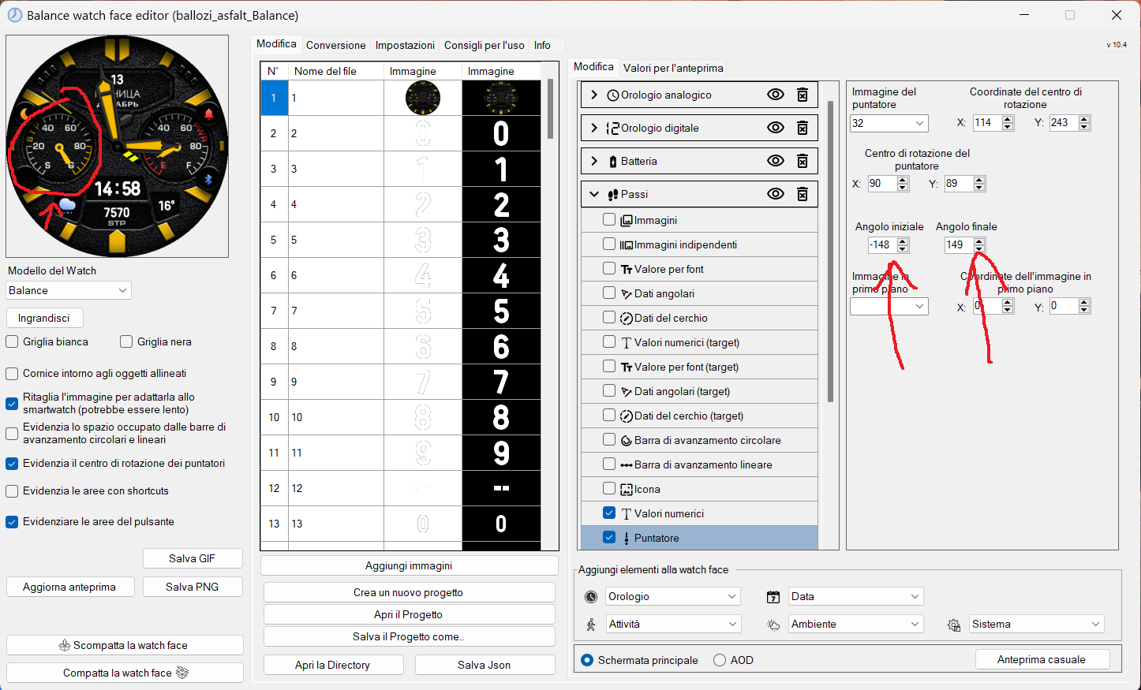The image size is (1141, 690).
Task: Enable the Griglia nera checkbox
Action: click(x=126, y=341)
